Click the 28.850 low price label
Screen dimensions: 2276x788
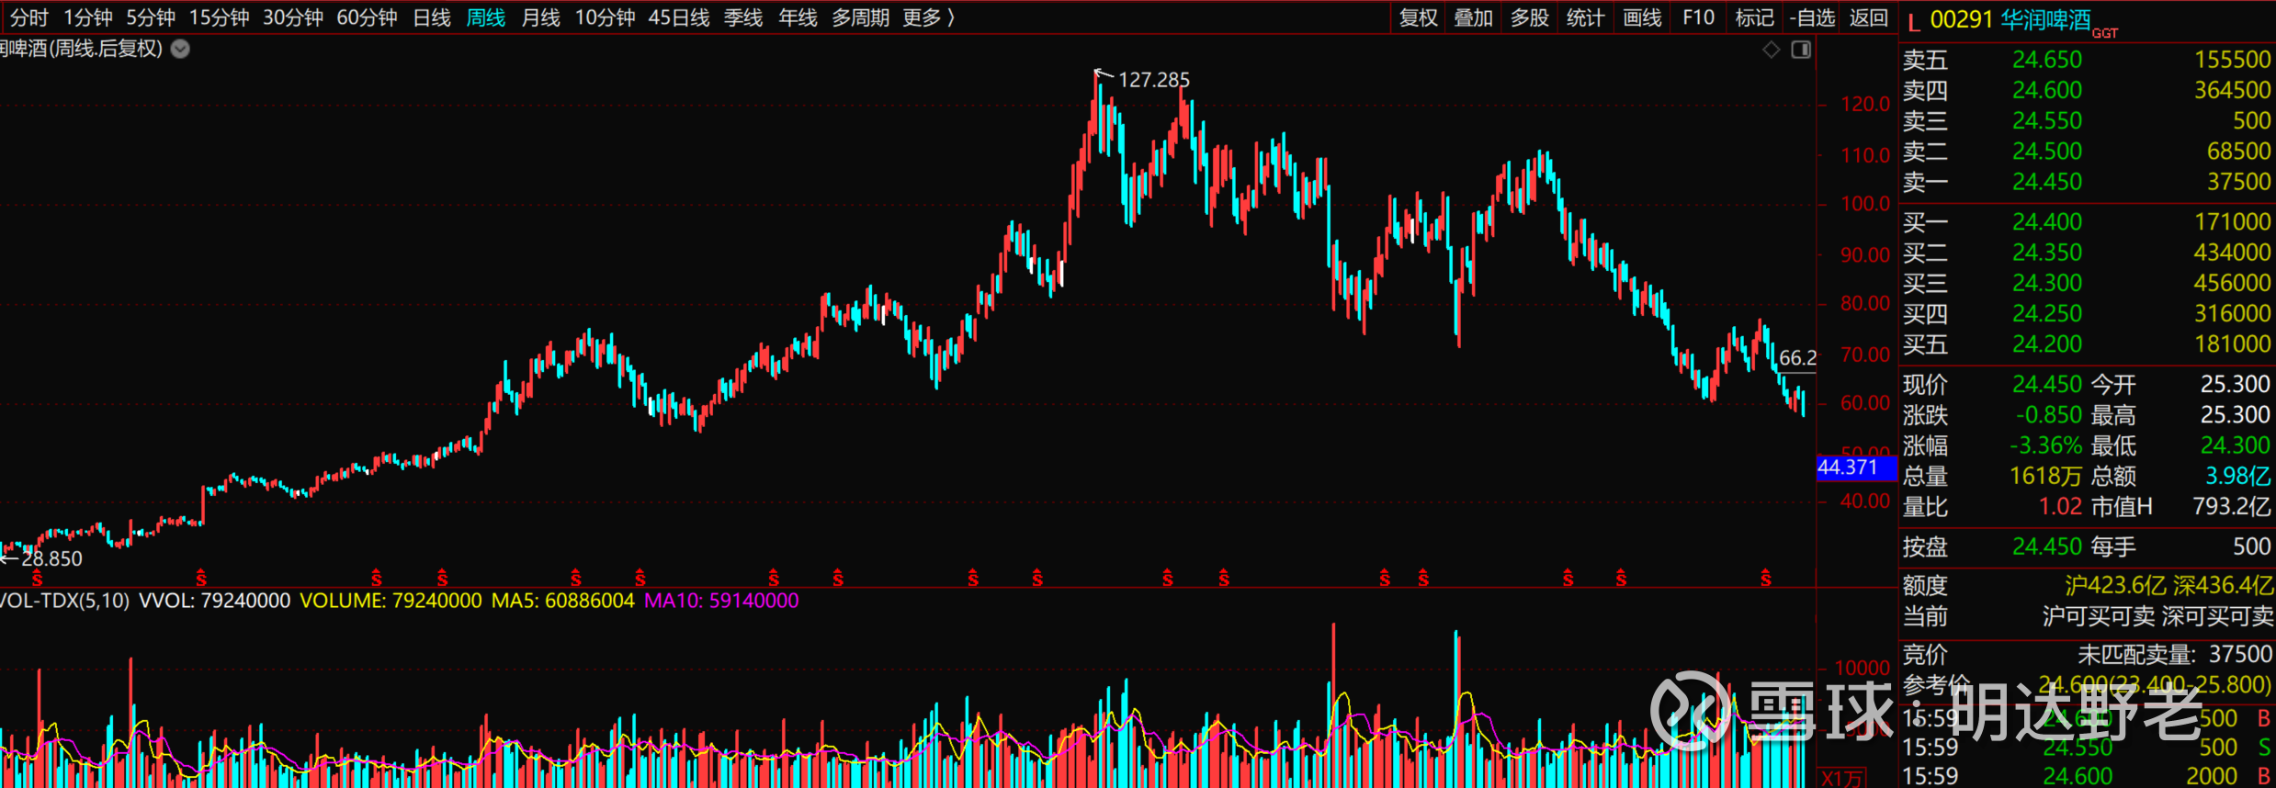pos(51,558)
